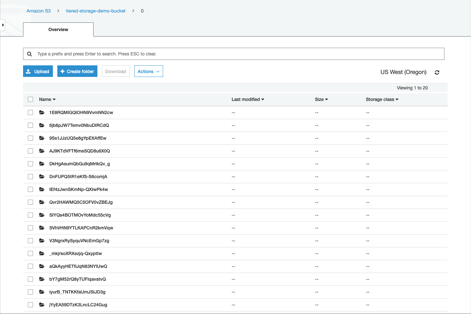Click folder icon for aQkAyyHETfiJqN83NYlUwQ
Image resolution: width=471 pixels, height=314 pixels.
42,266
